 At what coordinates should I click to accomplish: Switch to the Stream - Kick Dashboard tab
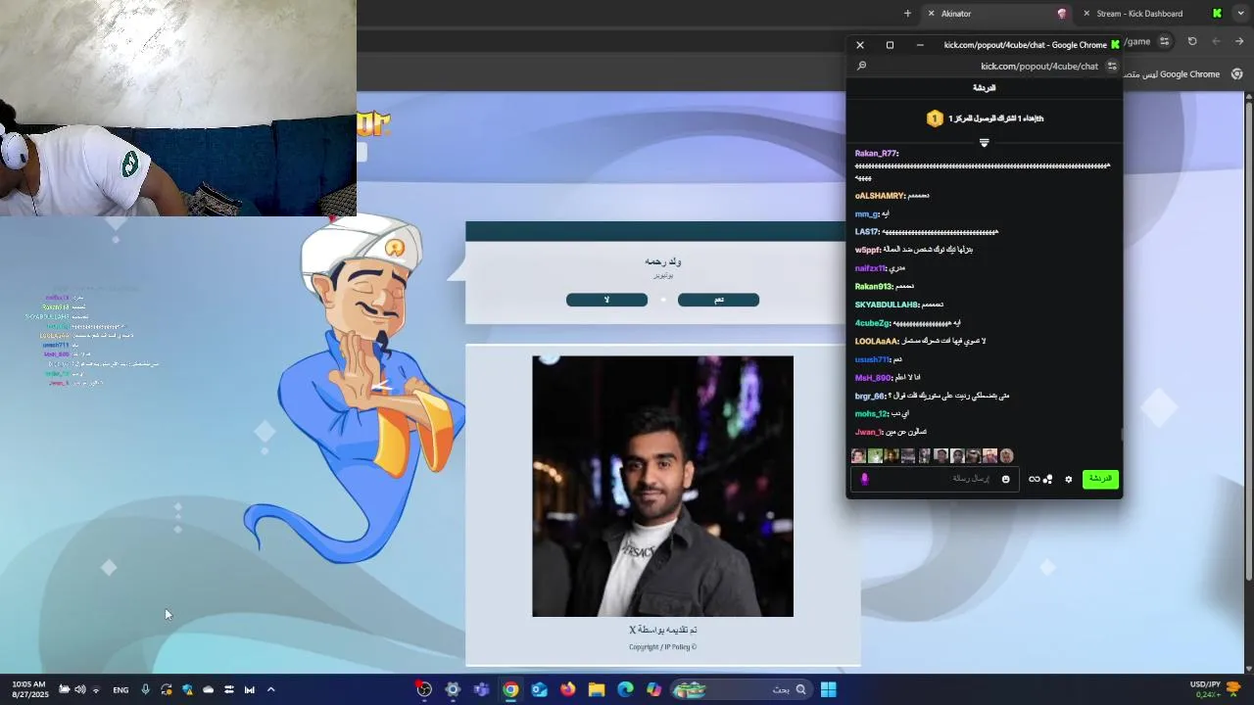point(1151,14)
